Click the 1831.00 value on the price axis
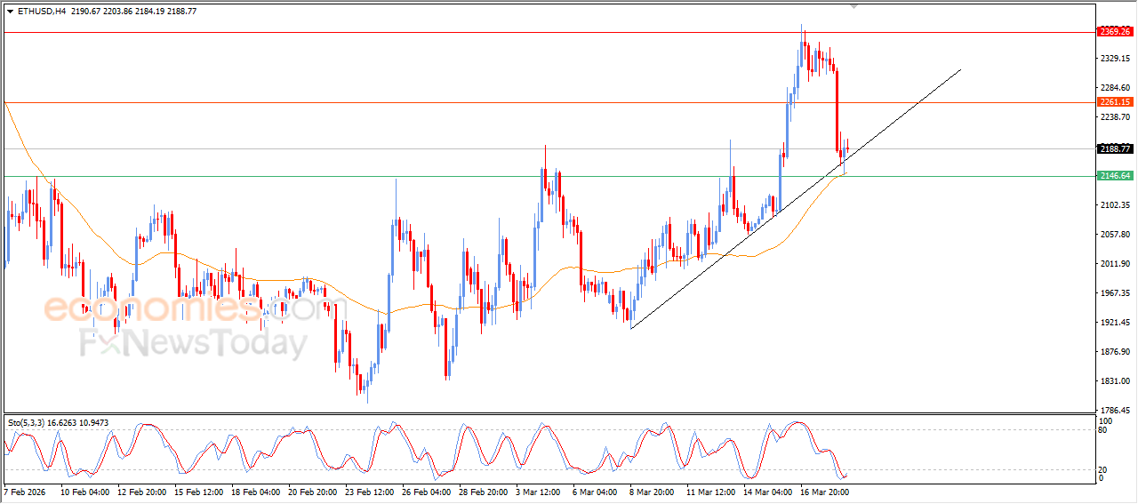 click(x=1115, y=381)
